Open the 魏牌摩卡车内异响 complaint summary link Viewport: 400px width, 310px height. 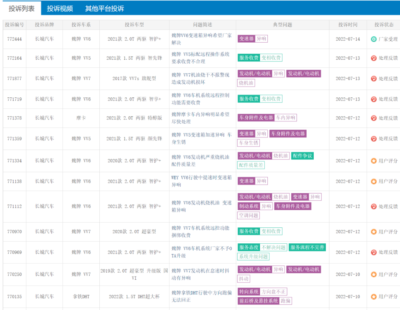[200, 118]
